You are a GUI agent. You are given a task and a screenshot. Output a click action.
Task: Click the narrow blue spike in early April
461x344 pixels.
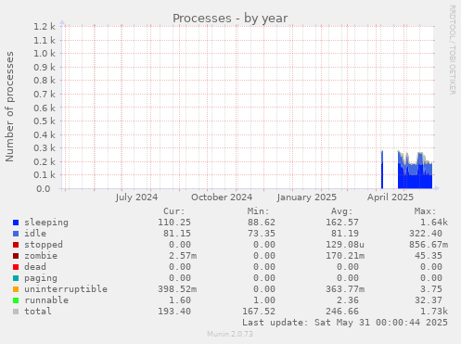[382, 170]
